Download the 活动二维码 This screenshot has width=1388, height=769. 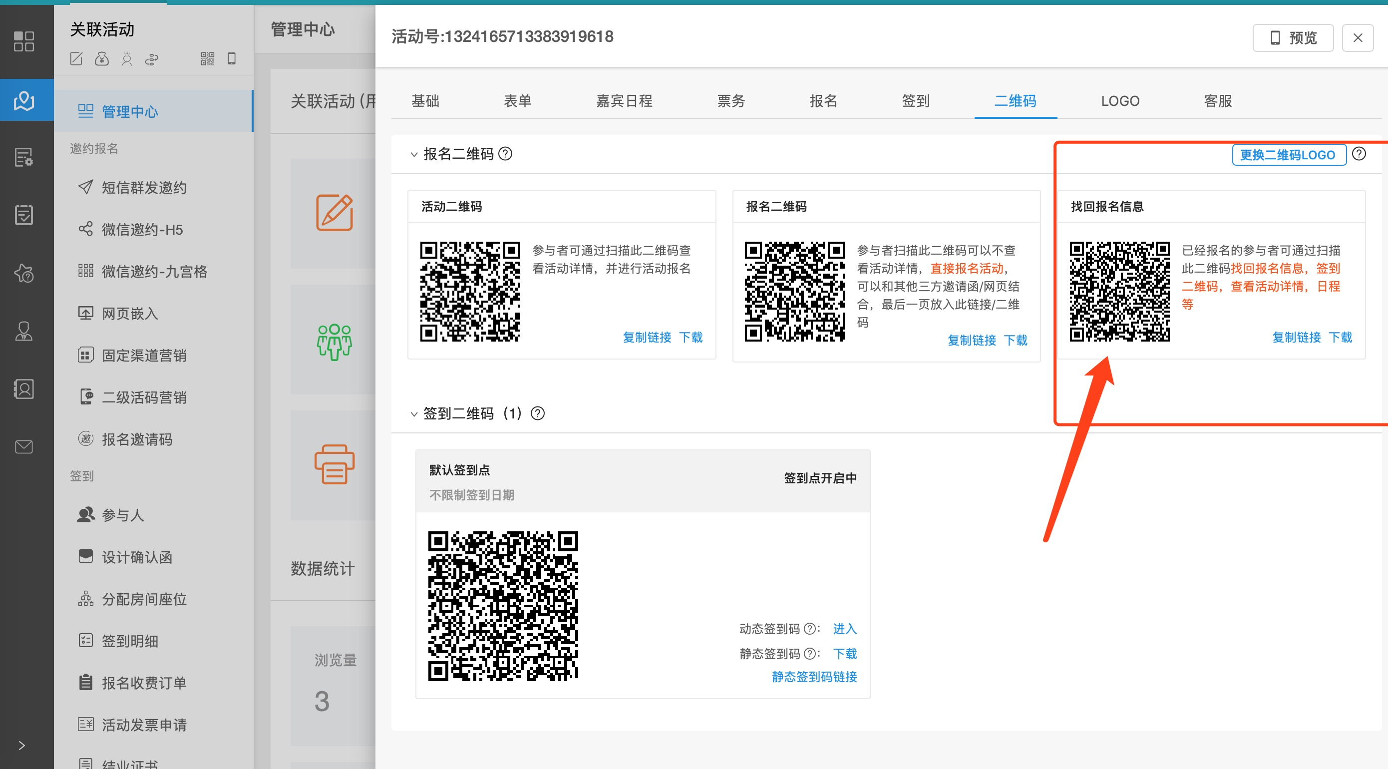(x=691, y=338)
